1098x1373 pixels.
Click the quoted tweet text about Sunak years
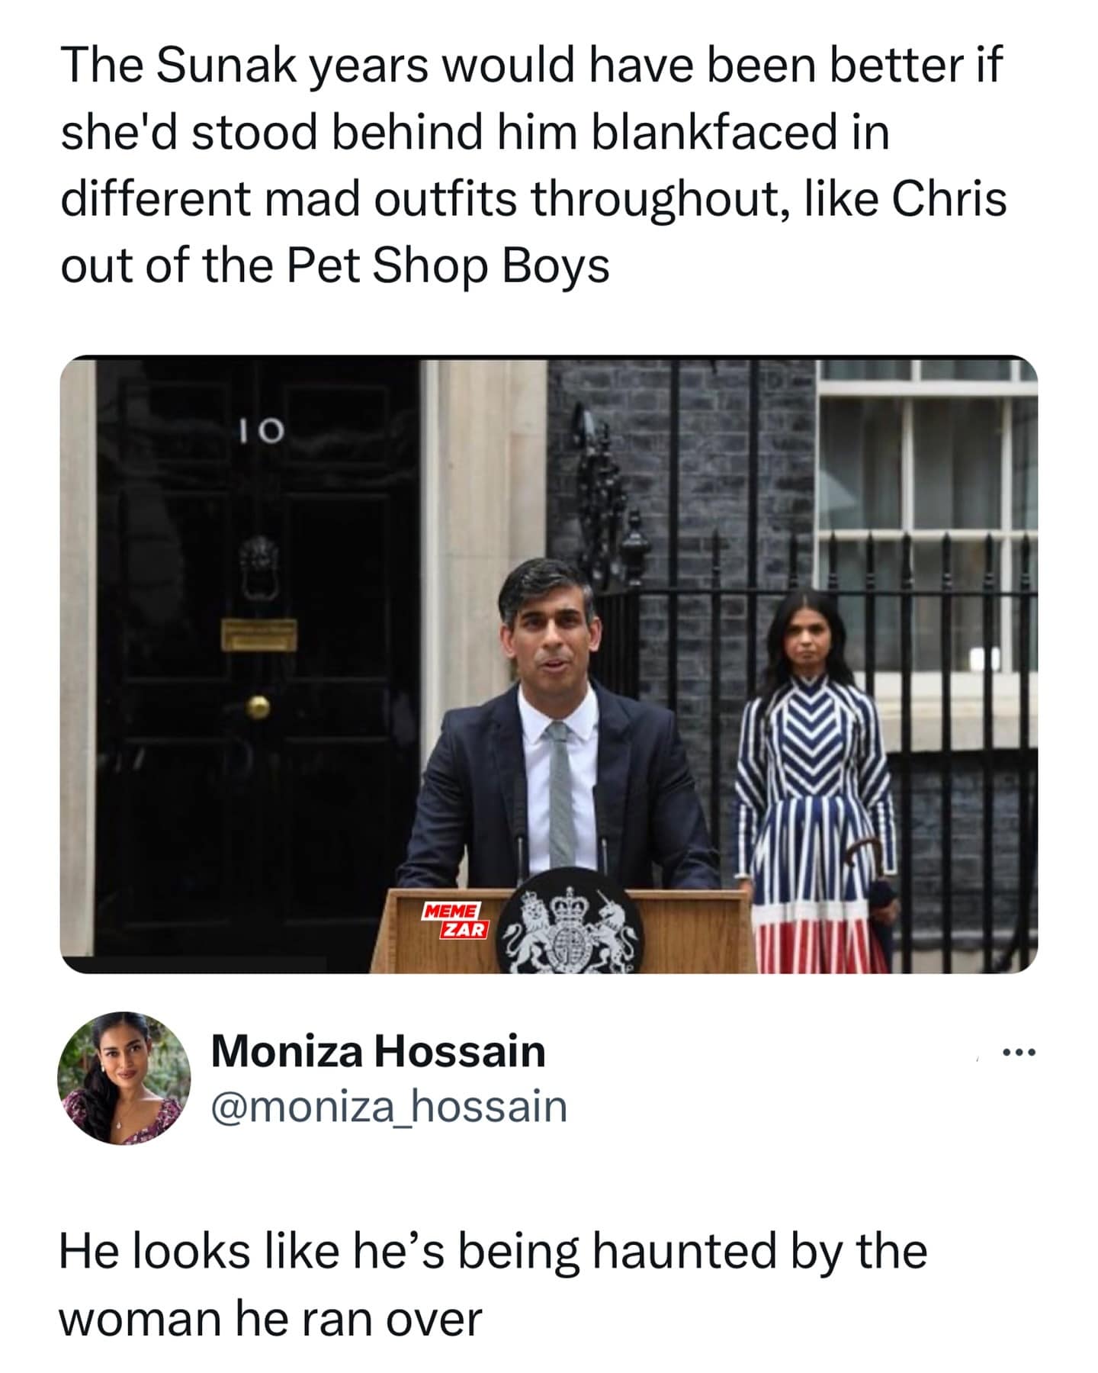532,165
